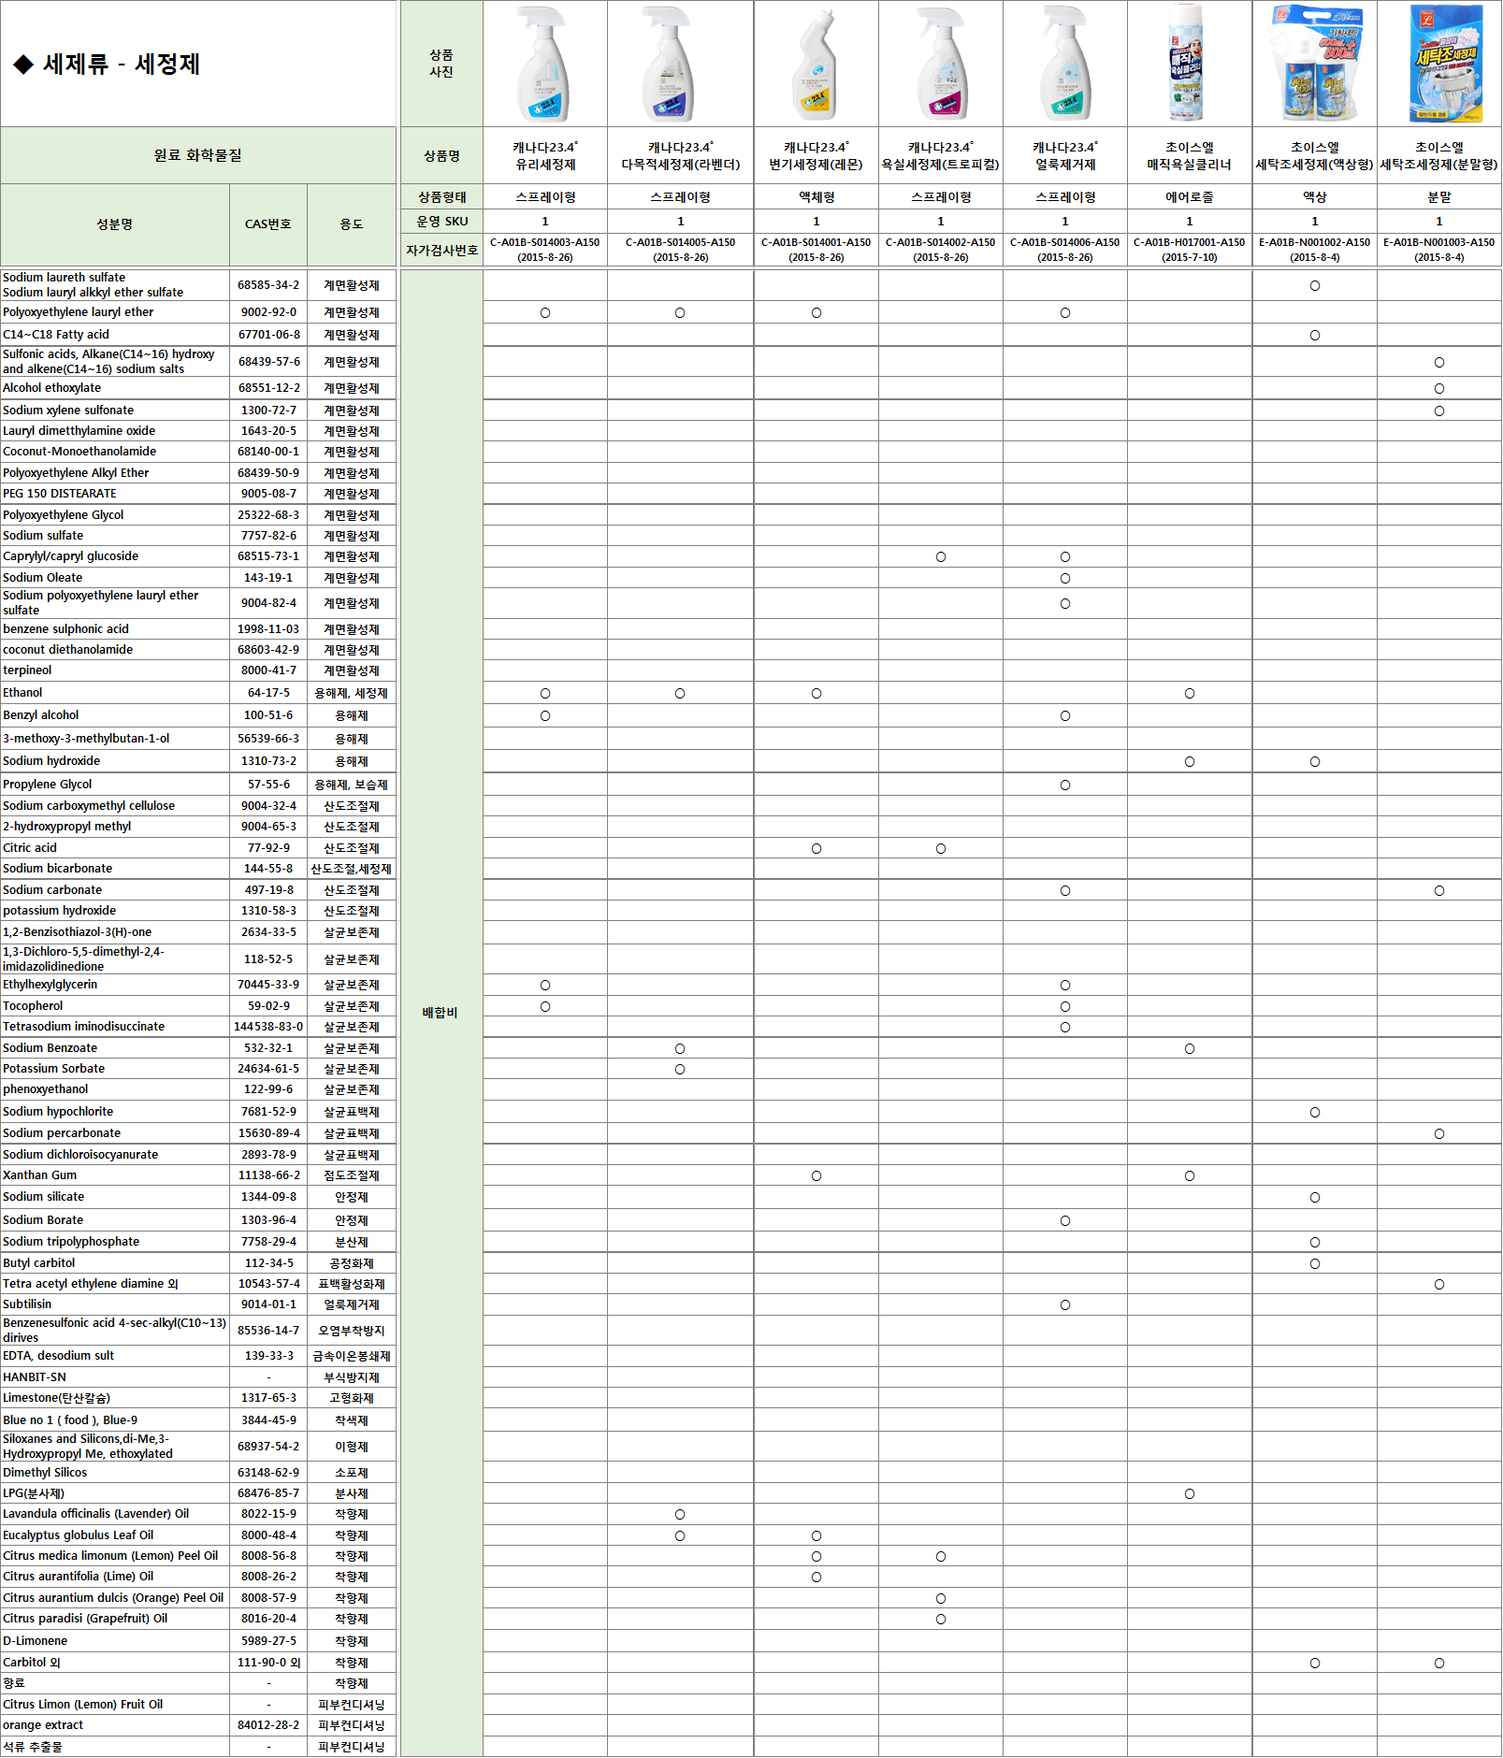Select the Ethanol ingredient name
1503x1758 pixels.
pos(22,693)
